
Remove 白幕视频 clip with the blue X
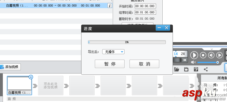pyautogui.click(x=31, y=77)
